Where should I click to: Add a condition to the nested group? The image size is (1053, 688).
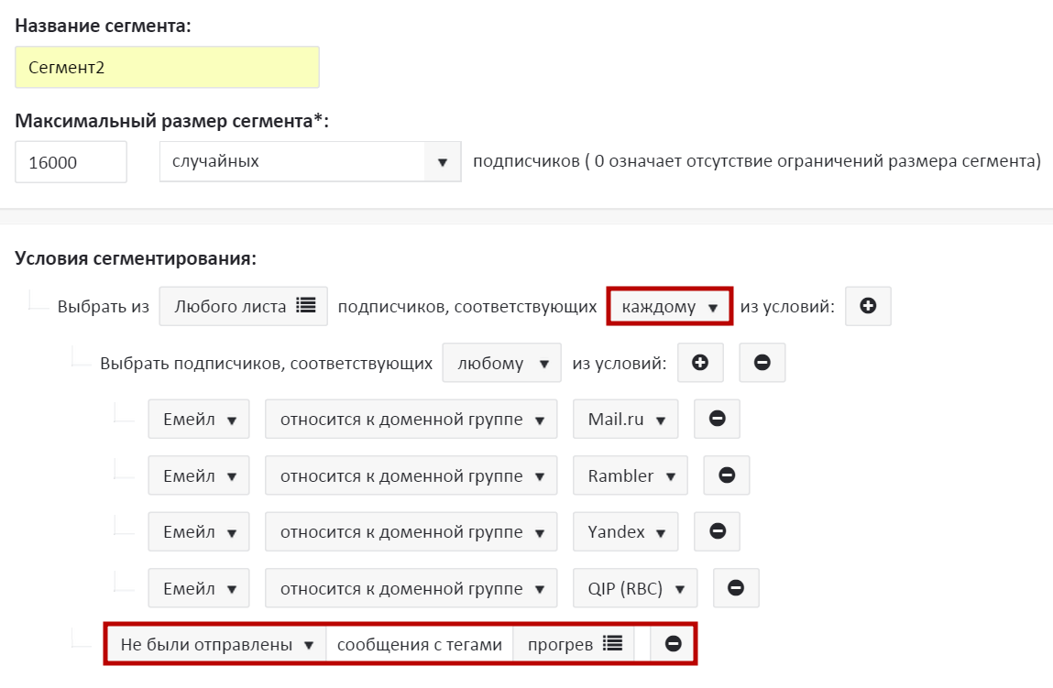point(700,363)
